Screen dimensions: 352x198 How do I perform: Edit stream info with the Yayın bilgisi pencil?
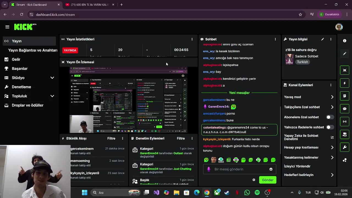[x=323, y=39]
